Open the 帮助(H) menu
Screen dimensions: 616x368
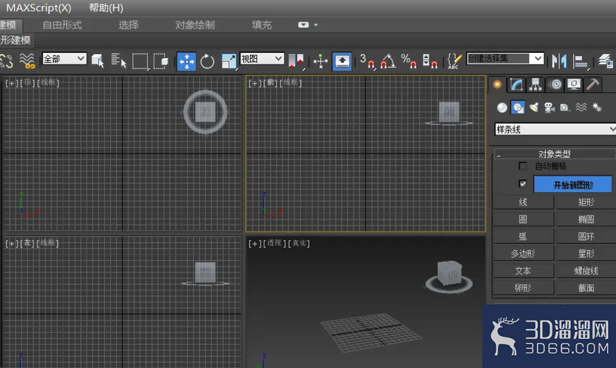106,8
